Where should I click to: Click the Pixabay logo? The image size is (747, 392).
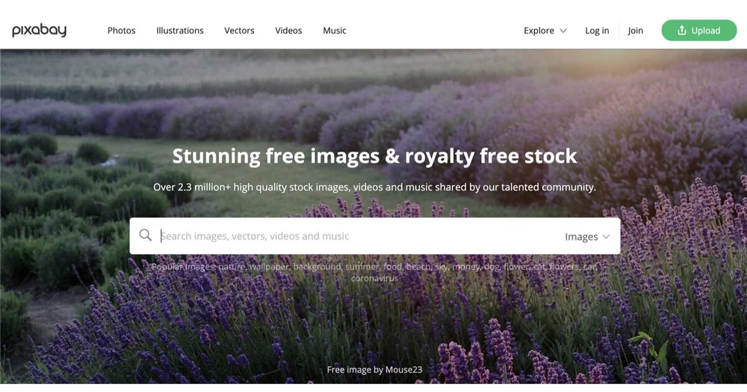(39, 31)
